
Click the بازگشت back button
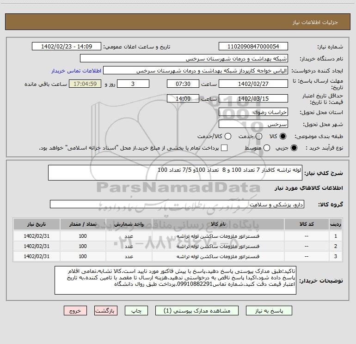click(106, 311)
